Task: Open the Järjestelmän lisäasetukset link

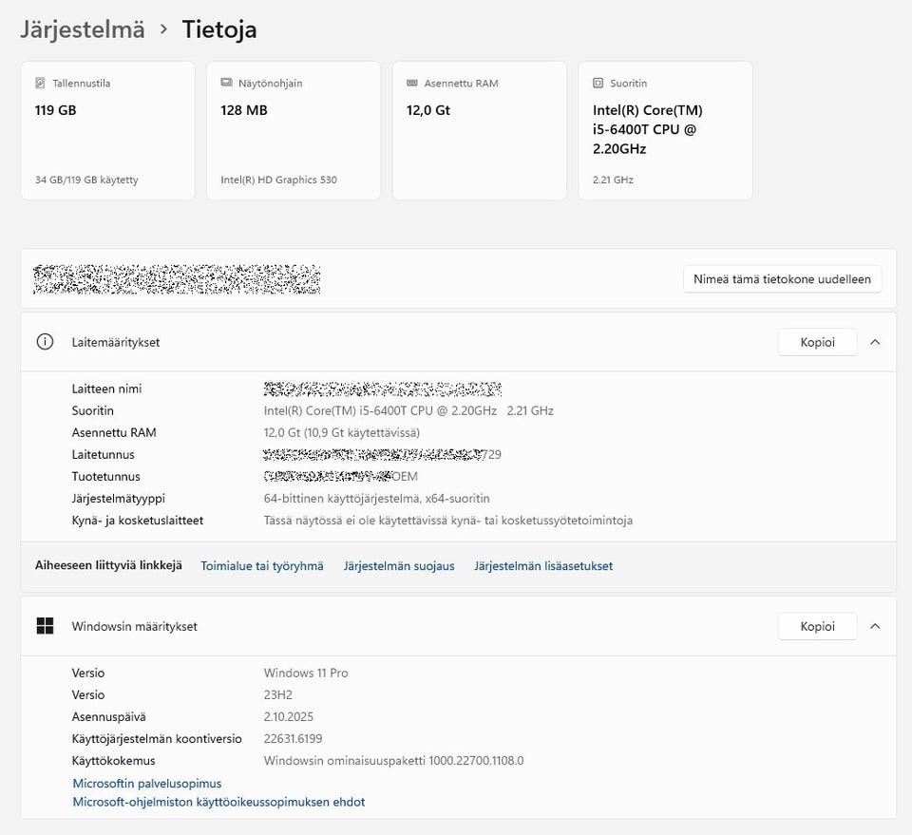Action: point(543,566)
